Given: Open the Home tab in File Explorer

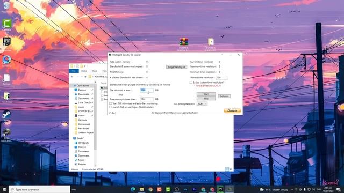Looking at the screenshot, I should [84, 71].
